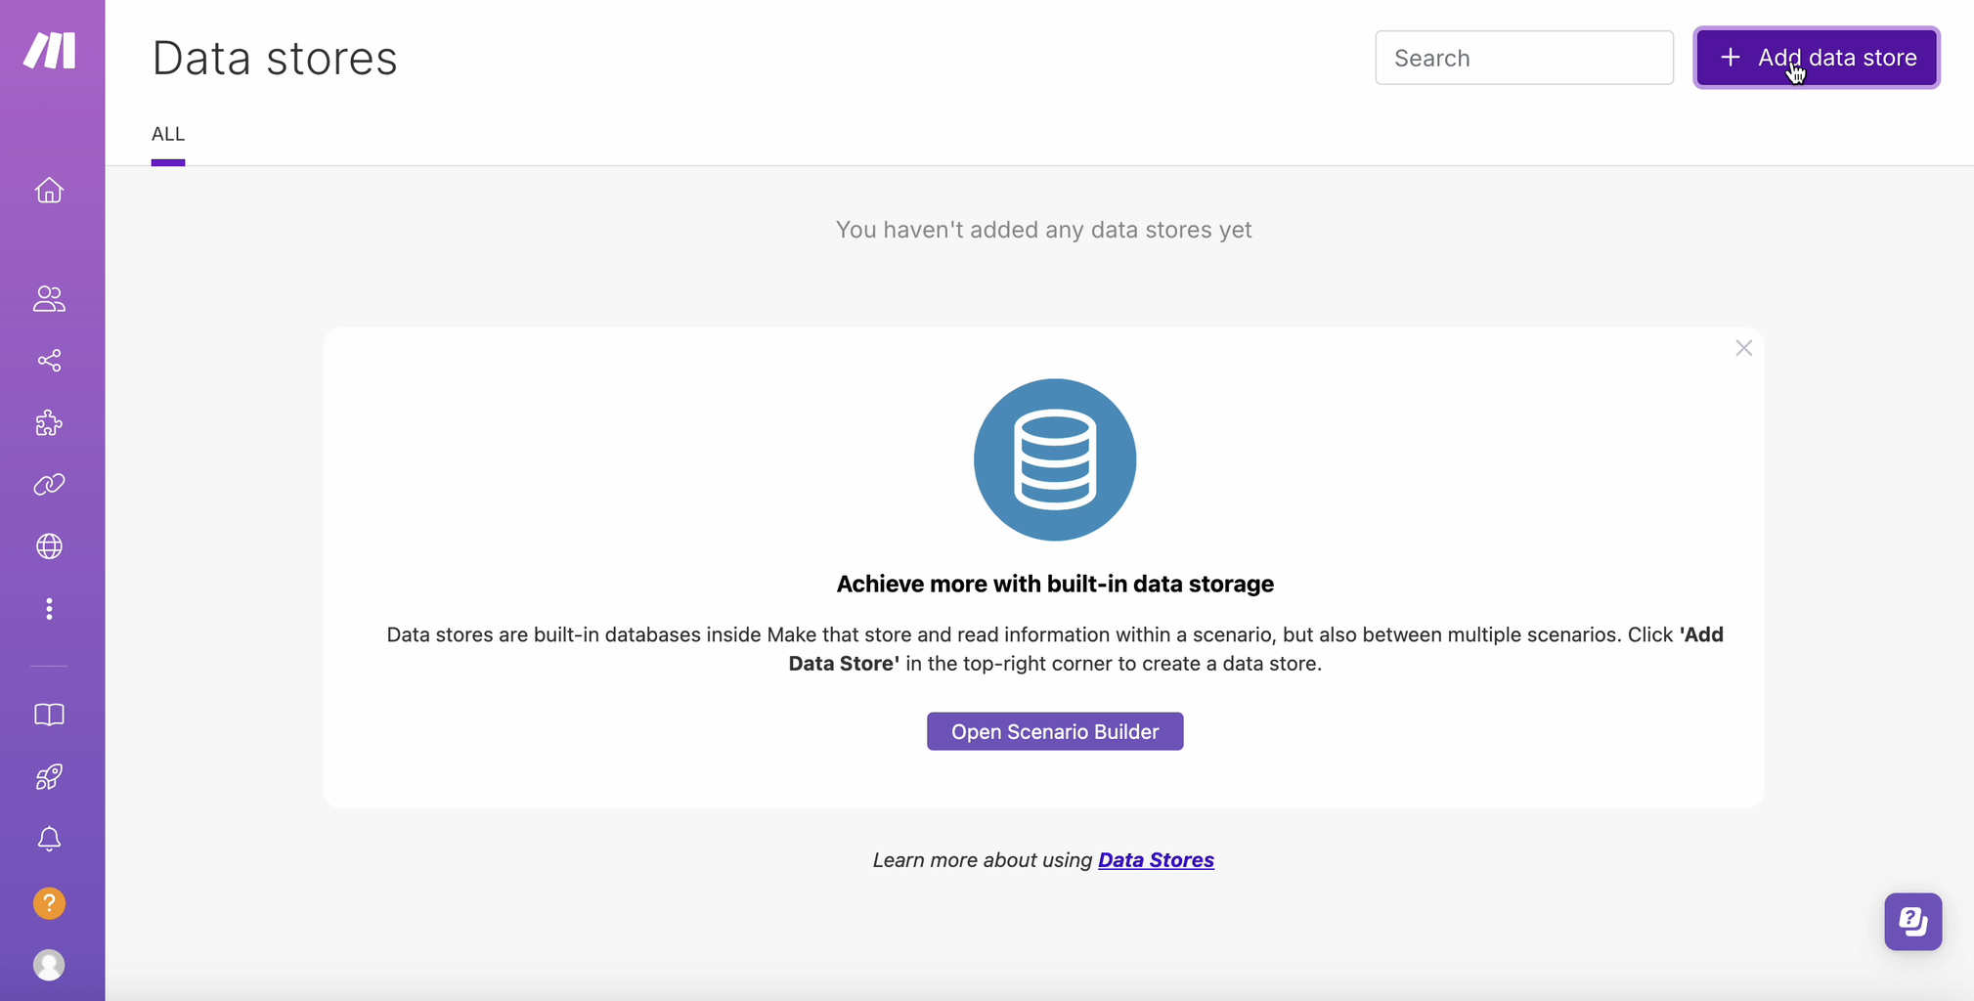The image size is (1974, 1001).
Task: Follow the Data Stores link
Action: click(1156, 860)
